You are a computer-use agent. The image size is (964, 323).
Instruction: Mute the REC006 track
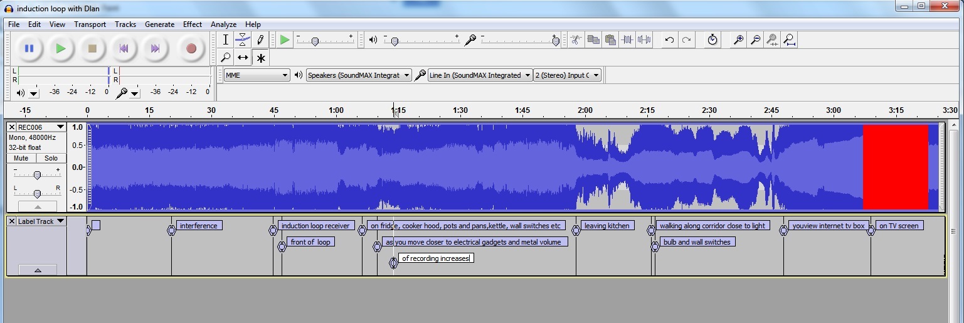click(21, 158)
